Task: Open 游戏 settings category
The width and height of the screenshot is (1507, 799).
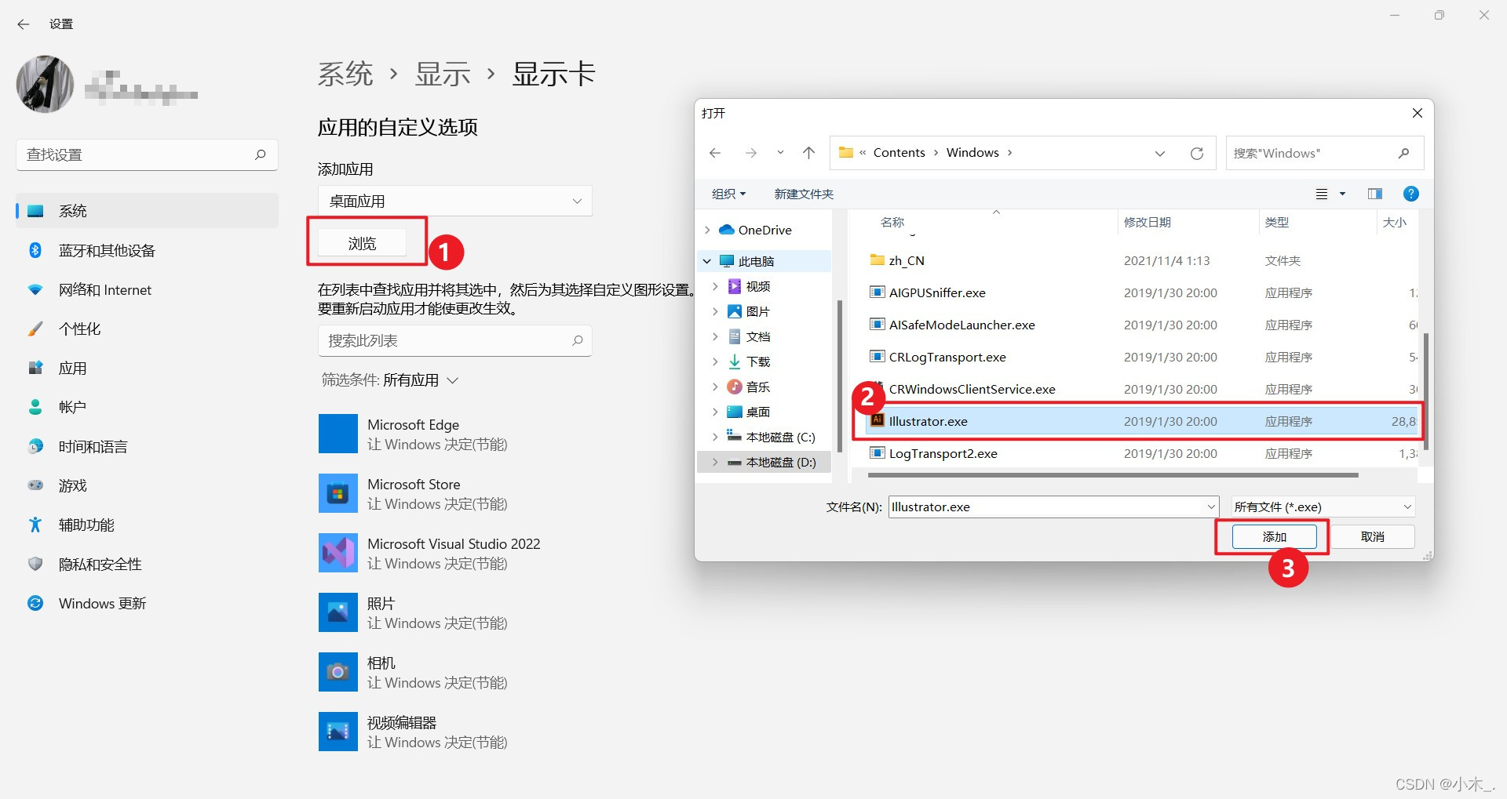Action: pos(148,485)
